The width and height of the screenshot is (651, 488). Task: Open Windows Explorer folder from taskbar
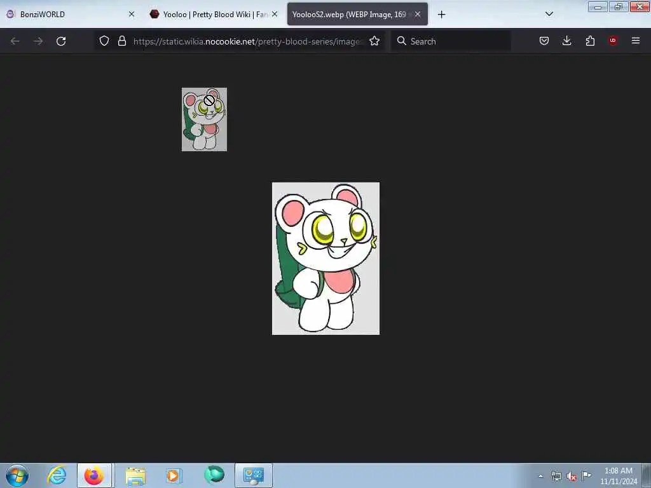(x=135, y=475)
